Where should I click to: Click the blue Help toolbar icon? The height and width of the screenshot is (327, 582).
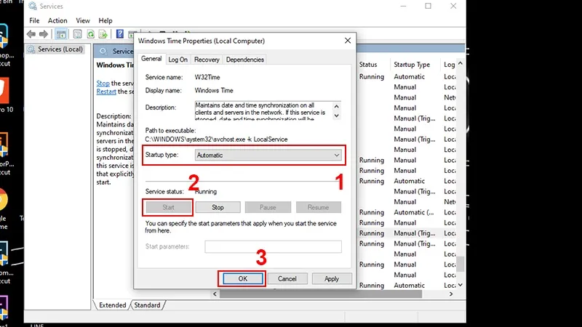click(x=119, y=34)
